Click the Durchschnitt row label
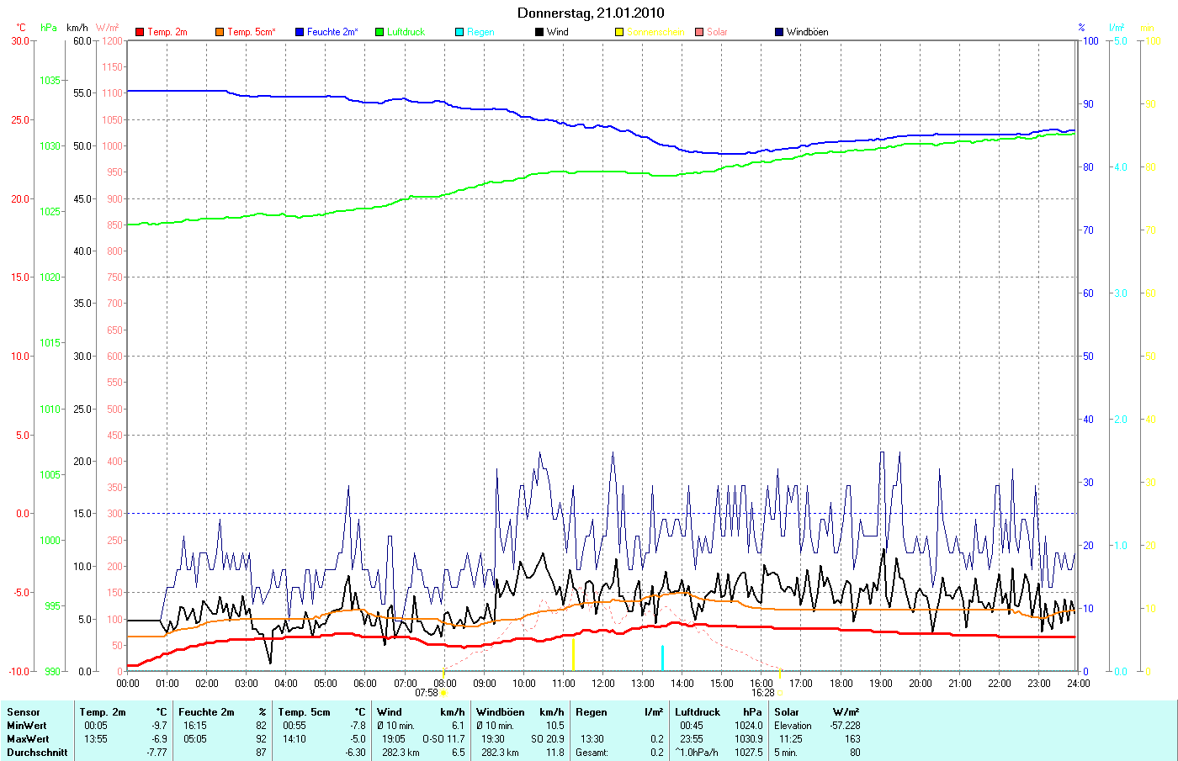The height and width of the screenshot is (761, 1178). [x=37, y=753]
